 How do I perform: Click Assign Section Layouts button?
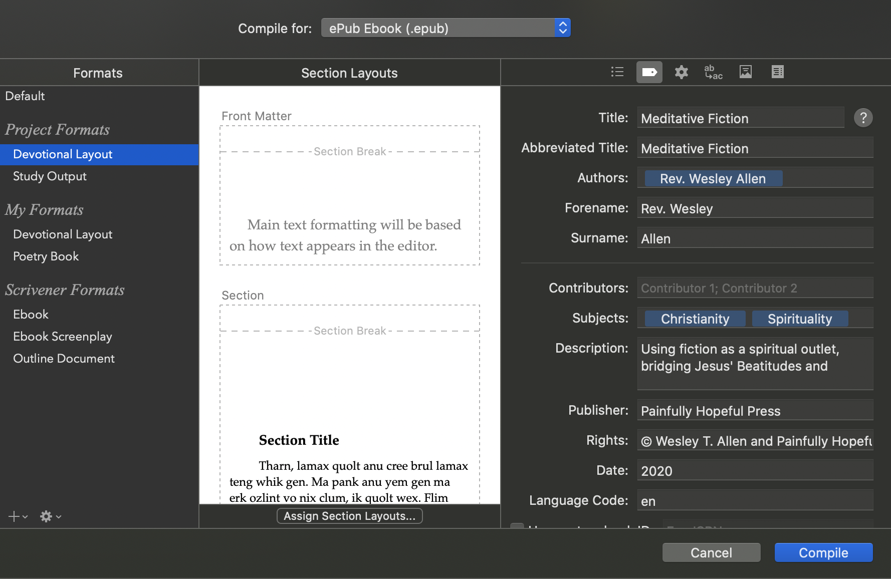coord(349,516)
